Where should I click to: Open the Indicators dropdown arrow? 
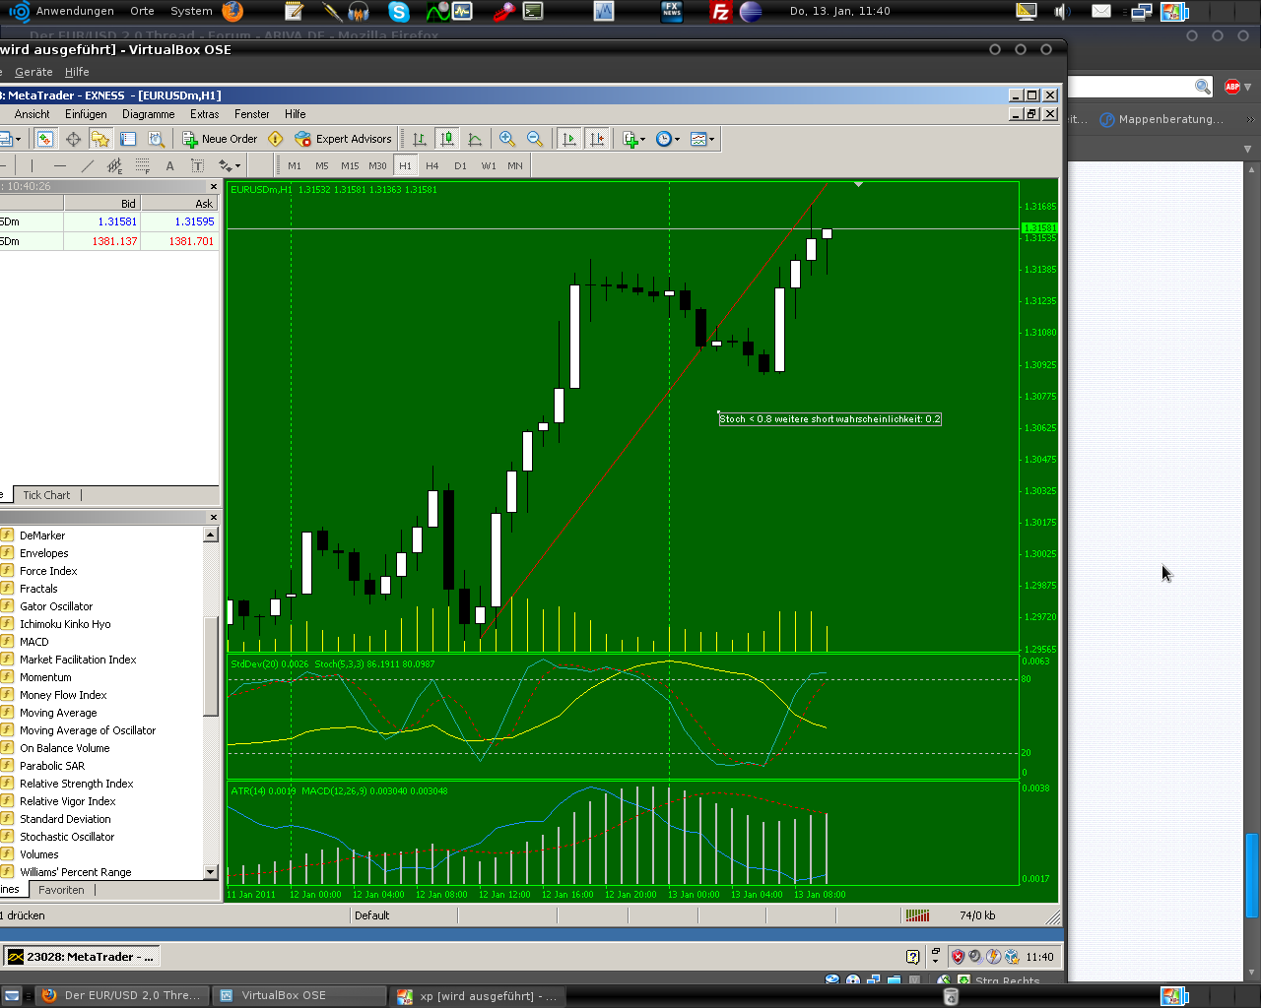click(641, 139)
